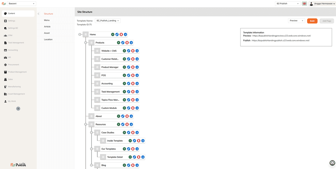Collapse the Resources tree node
Screen dimensions: 336x169
coord(86,124)
